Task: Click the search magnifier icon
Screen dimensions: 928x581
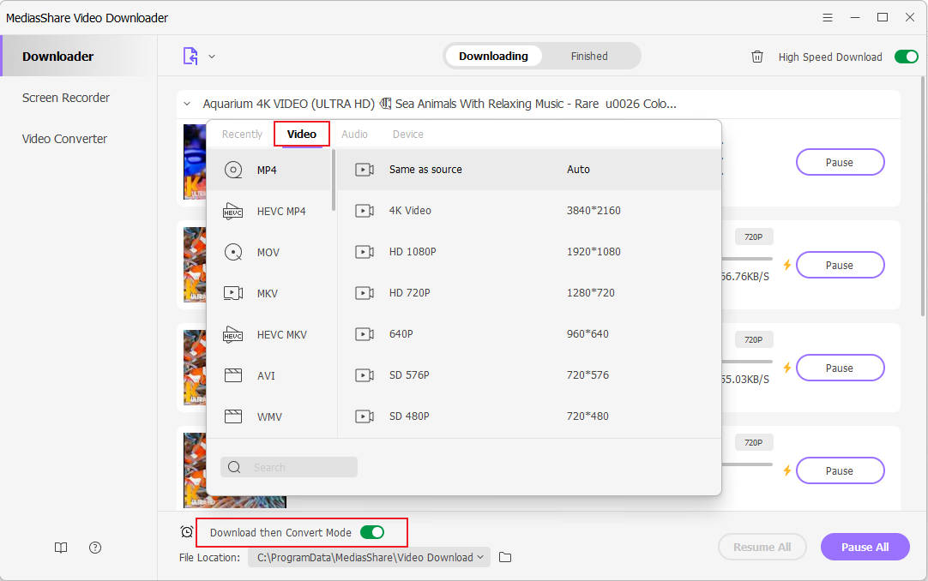Action: point(234,467)
